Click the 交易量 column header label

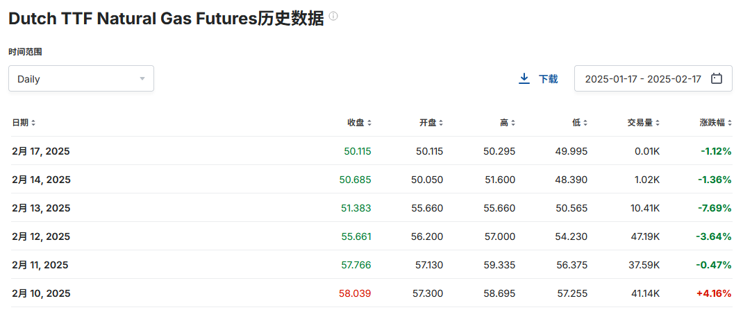[x=640, y=123]
